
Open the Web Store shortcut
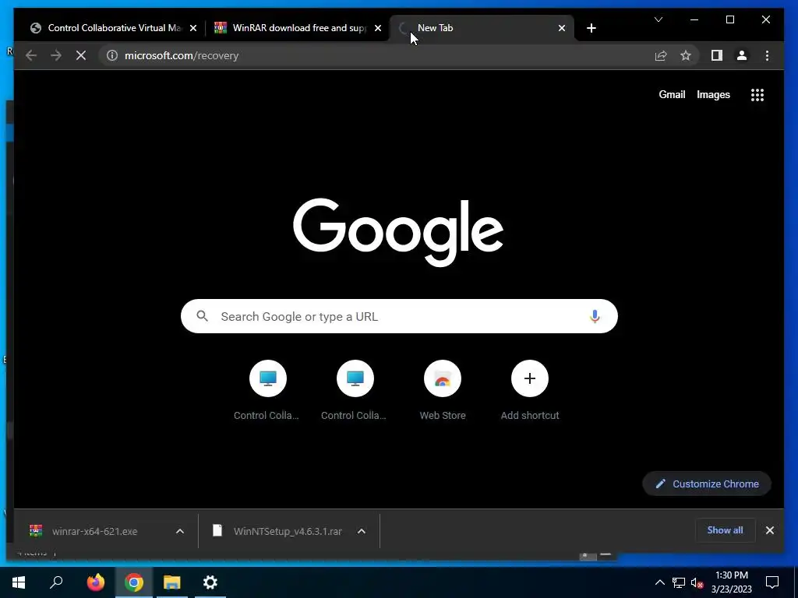click(443, 390)
